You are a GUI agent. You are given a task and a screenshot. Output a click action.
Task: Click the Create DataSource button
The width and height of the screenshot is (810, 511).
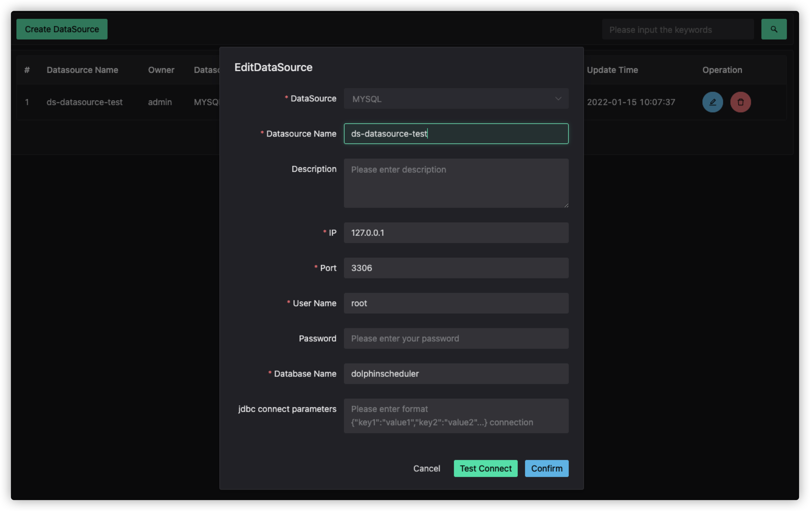(62, 29)
